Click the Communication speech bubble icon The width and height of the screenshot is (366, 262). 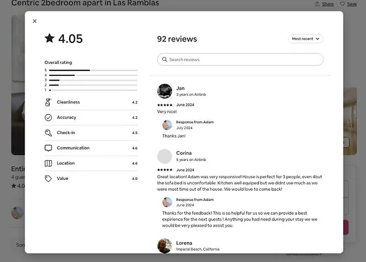coord(48,148)
